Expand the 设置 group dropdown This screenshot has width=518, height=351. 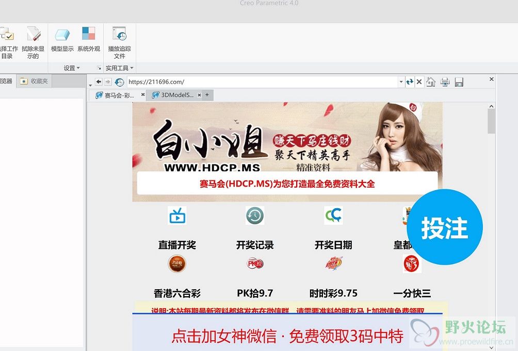pyautogui.click(x=72, y=68)
